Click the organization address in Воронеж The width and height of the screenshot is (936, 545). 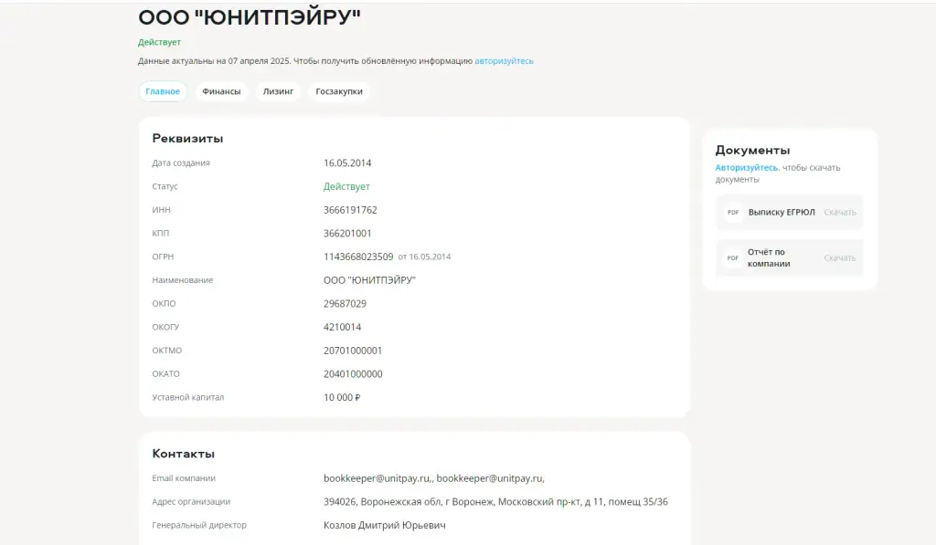coord(495,501)
